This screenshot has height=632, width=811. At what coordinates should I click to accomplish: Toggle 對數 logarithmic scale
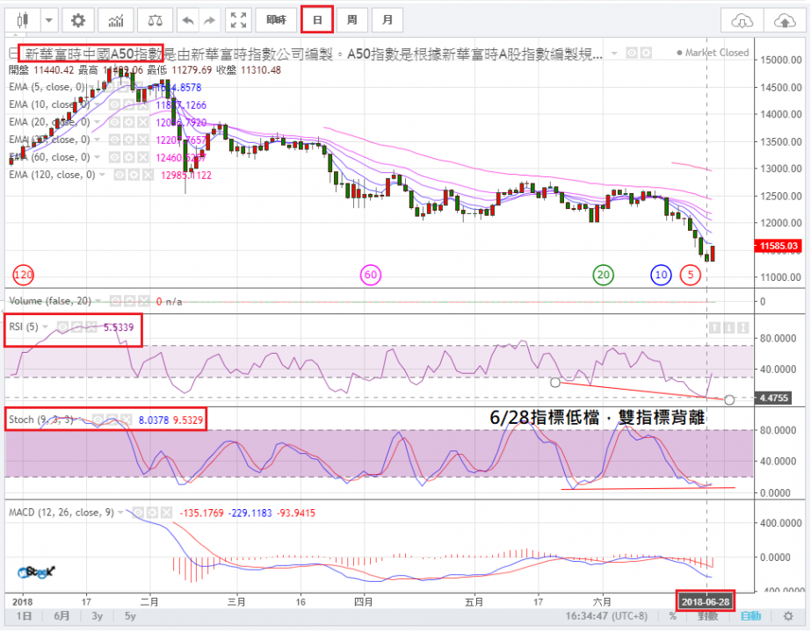(707, 616)
